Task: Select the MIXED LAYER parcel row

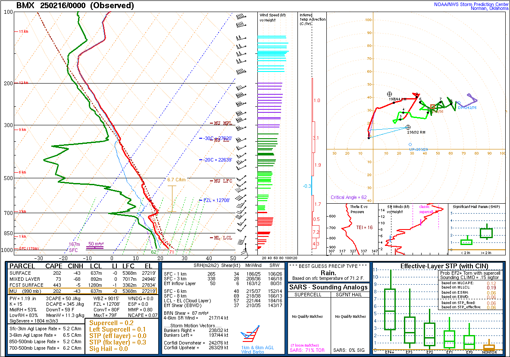Action: click(83, 279)
